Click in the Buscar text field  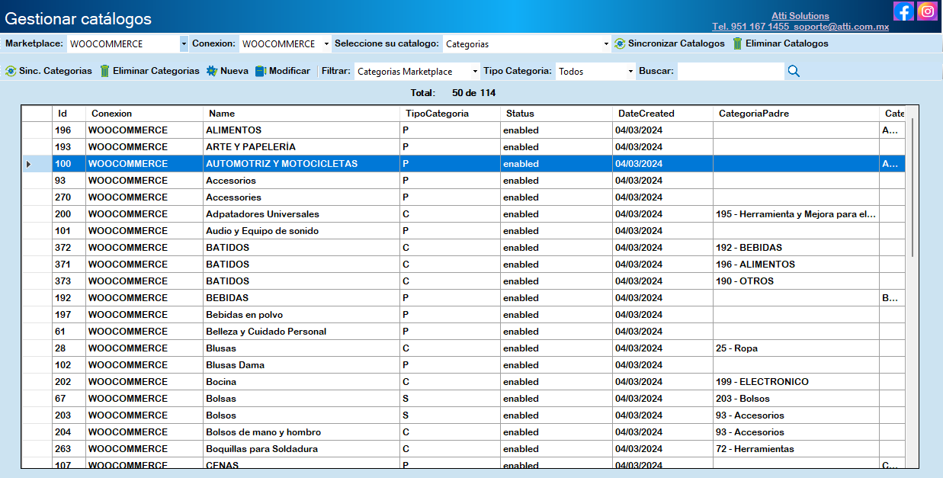(730, 71)
